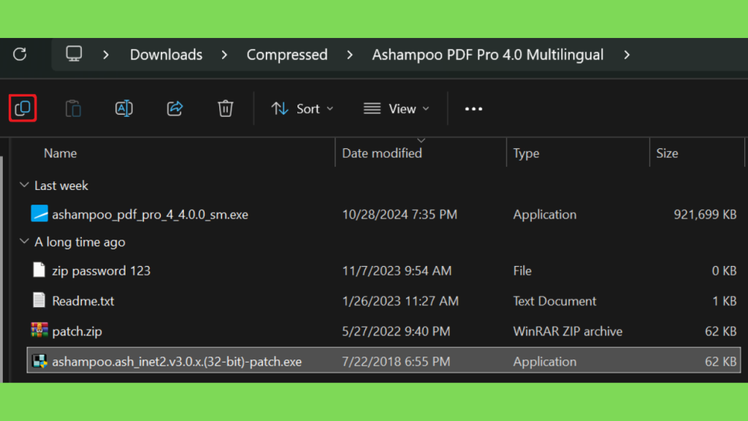This screenshot has height=421, width=748.
Task: Select the file ashampoo_pdf_pro_4_4.0.0_sm.exe
Action: pyautogui.click(x=150, y=215)
